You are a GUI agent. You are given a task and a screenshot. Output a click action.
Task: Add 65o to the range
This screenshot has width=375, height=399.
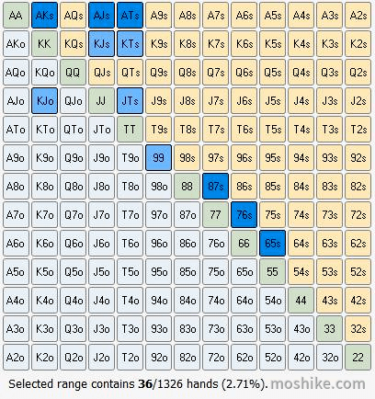coord(244,272)
